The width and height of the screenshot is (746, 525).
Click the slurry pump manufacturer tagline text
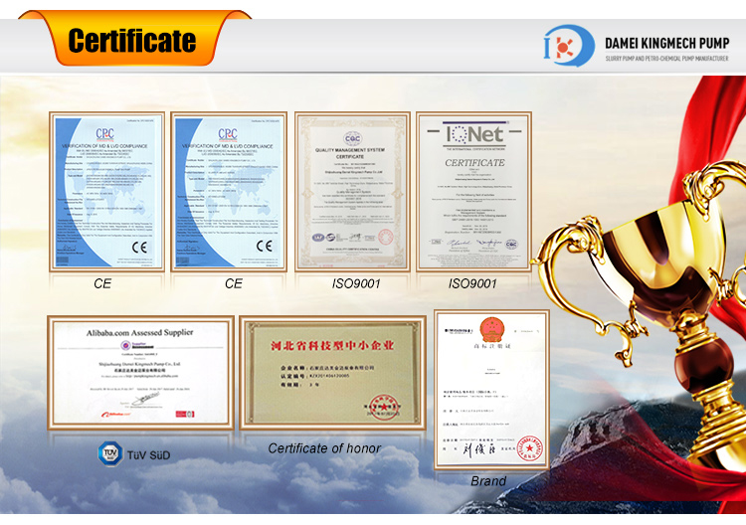click(x=666, y=59)
